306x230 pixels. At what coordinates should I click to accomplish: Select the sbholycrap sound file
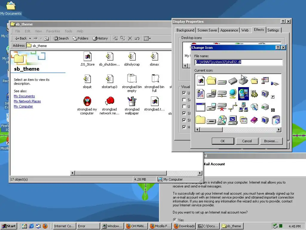132,59
